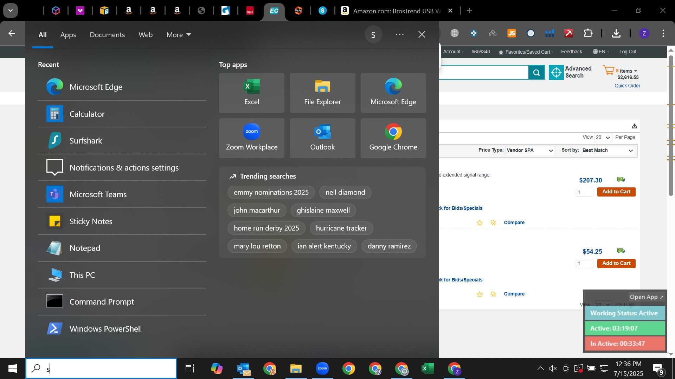Open browser tab list chevron

pos(11,11)
